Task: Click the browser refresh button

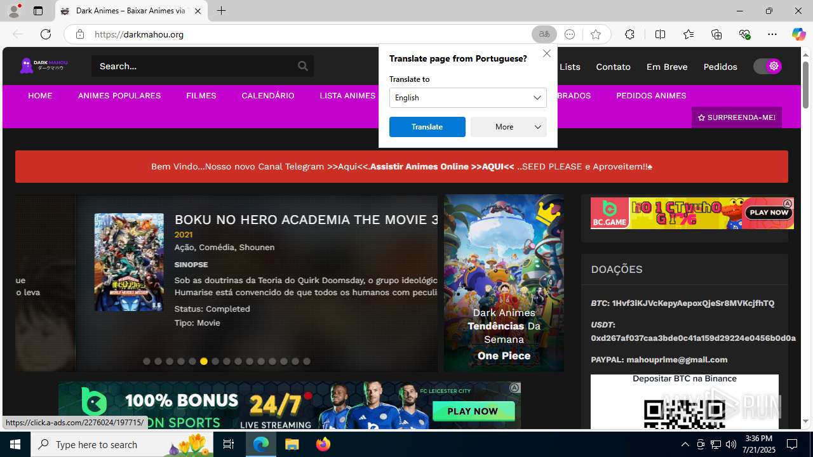Action: coord(46,34)
